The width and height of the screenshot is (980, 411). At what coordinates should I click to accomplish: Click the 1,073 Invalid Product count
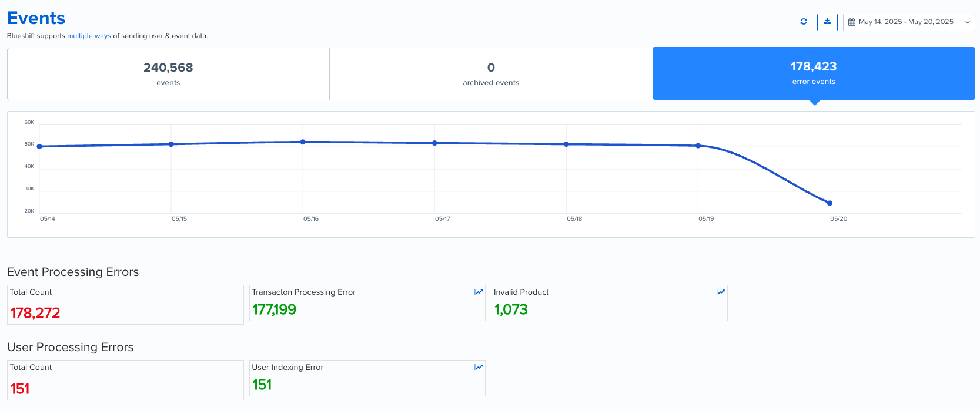[x=511, y=309]
